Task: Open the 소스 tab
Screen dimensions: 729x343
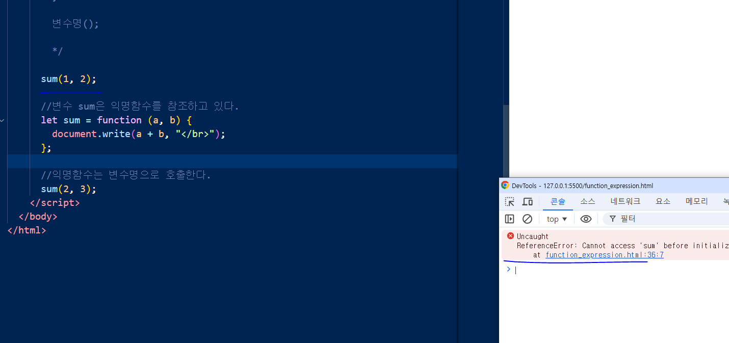Action: coord(588,201)
